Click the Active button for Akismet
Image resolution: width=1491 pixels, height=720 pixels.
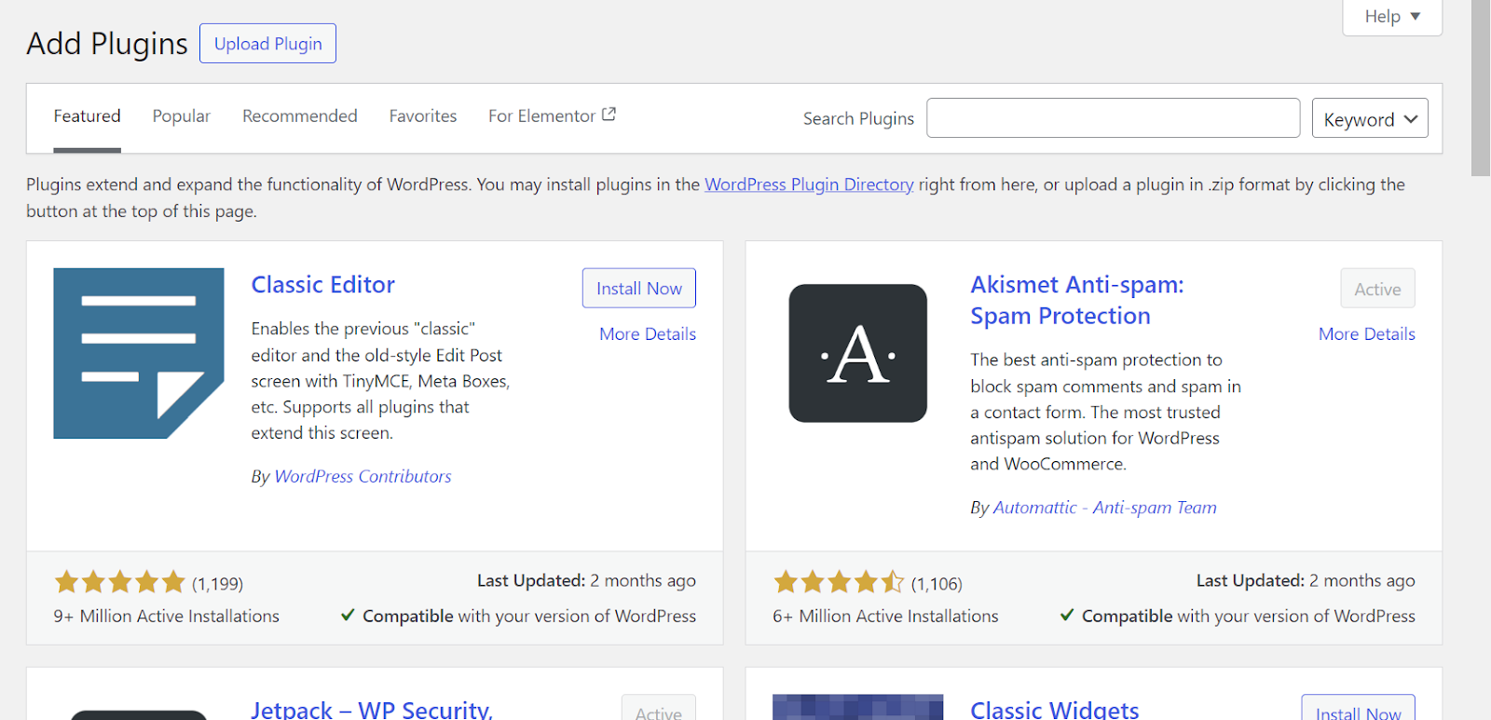pos(1377,289)
